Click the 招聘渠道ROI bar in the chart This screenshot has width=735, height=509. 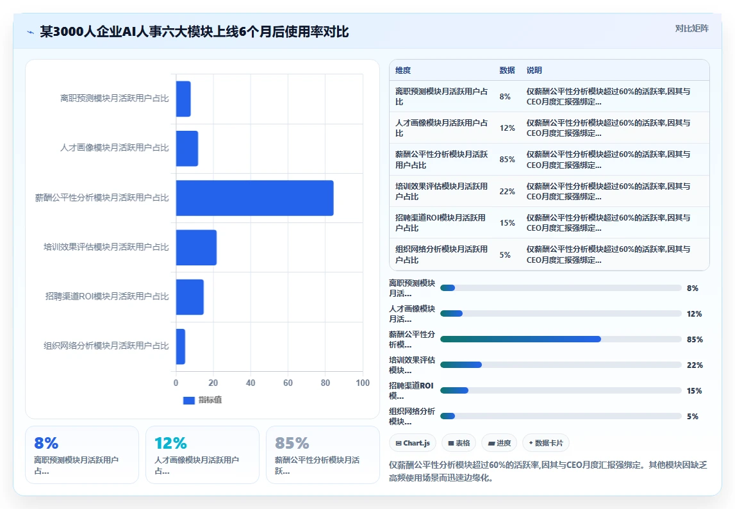click(x=190, y=297)
